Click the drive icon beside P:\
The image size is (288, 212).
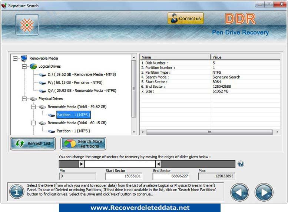(42, 83)
